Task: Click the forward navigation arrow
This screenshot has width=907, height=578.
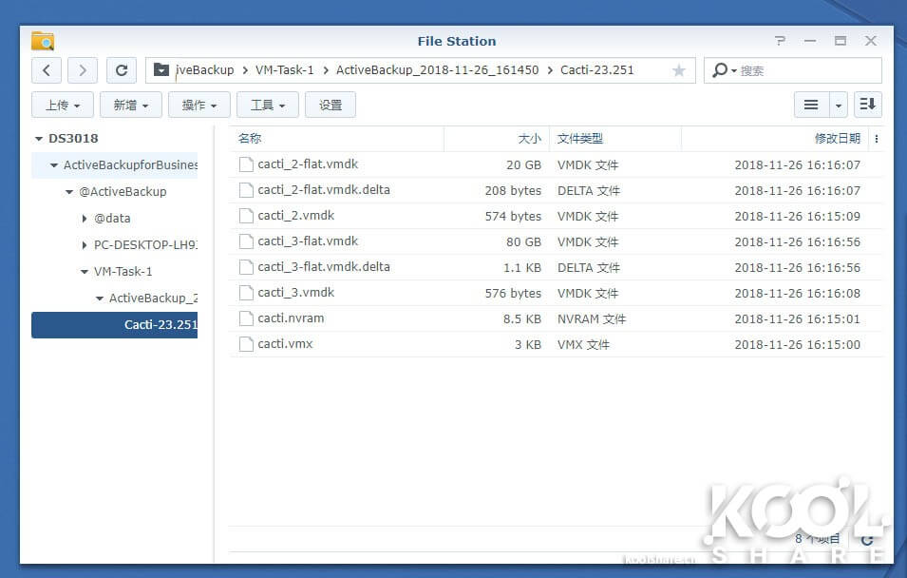Action: pyautogui.click(x=83, y=70)
